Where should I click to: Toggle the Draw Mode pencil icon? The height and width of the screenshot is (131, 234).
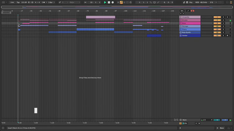tap(184, 2)
